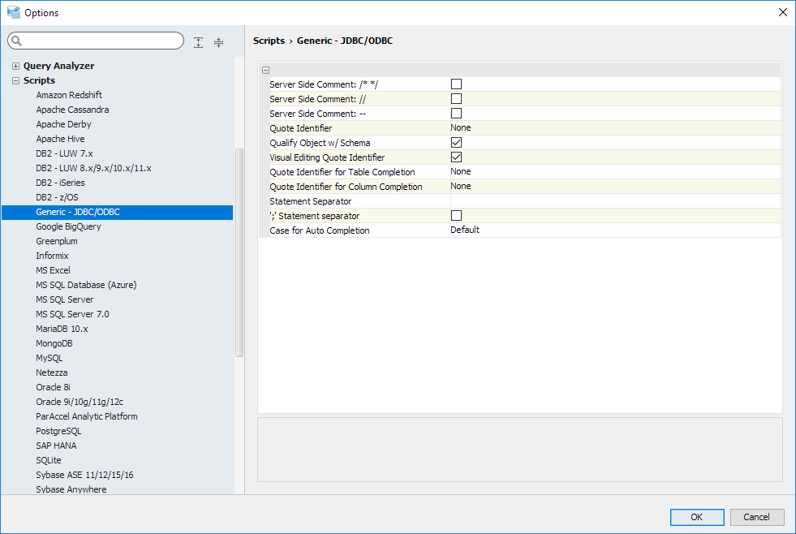This screenshot has width=796, height=534.
Task: Click the search magnifier icon
Action: [x=17, y=41]
